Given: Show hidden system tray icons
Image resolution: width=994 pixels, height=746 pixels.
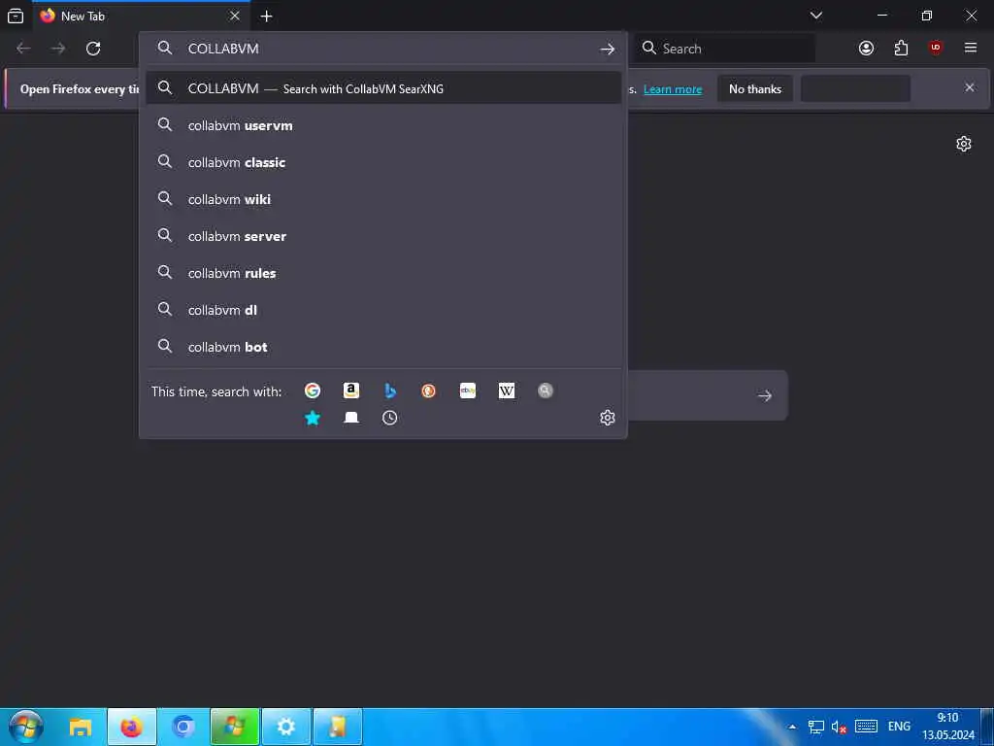Looking at the screenshot, I should [792, 727].
